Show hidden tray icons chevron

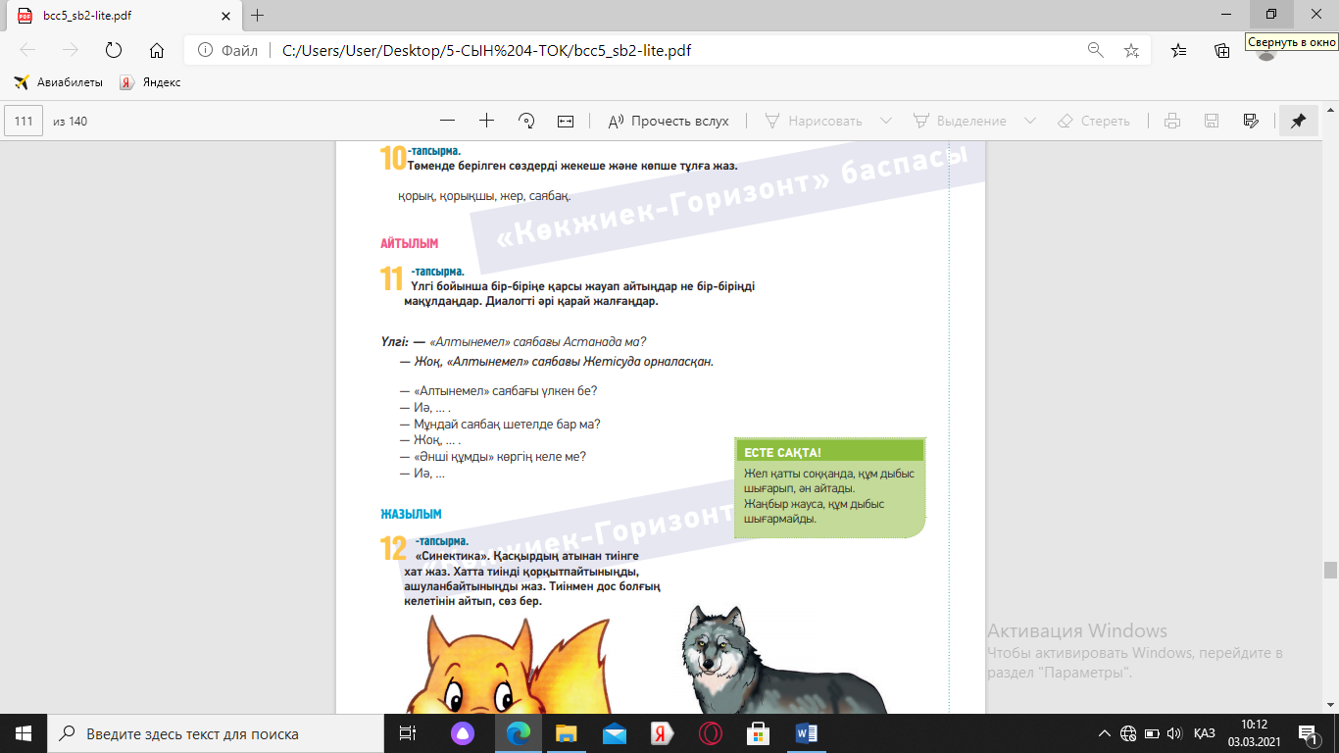pos(1105,733)
